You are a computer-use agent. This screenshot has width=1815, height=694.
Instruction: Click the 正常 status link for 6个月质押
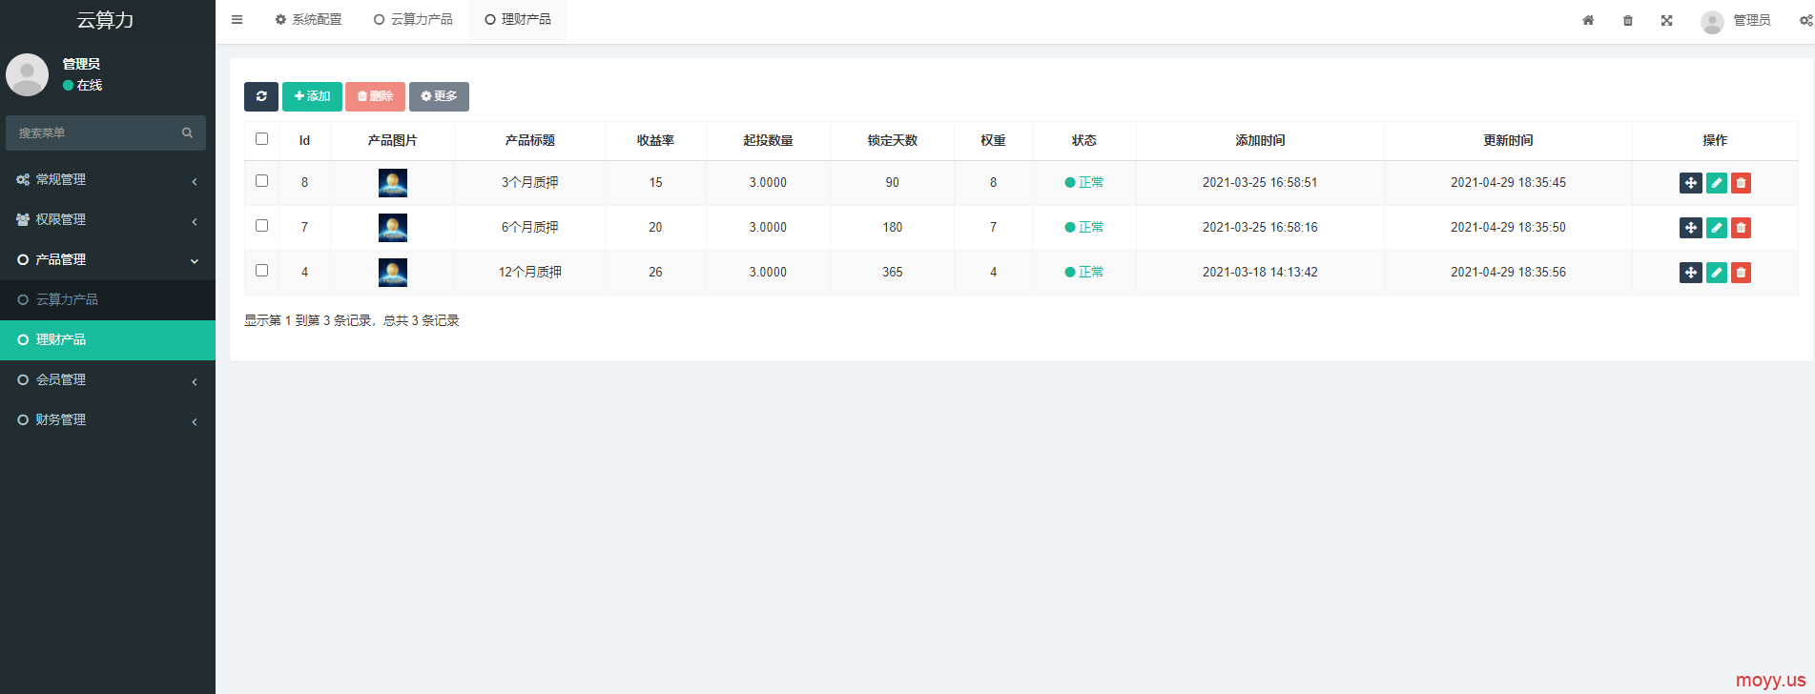tap(1090, 228)
